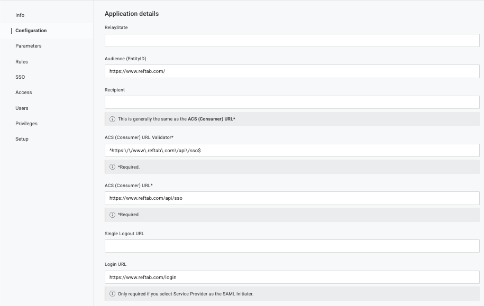Click the Login URL input field
Screen dimensions: 484x306
click(291, 277)
